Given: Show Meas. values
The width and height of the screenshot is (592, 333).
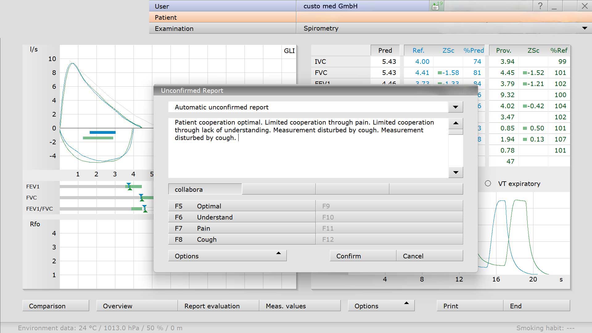Looking at the screenshot, I should tap(300, 306).
